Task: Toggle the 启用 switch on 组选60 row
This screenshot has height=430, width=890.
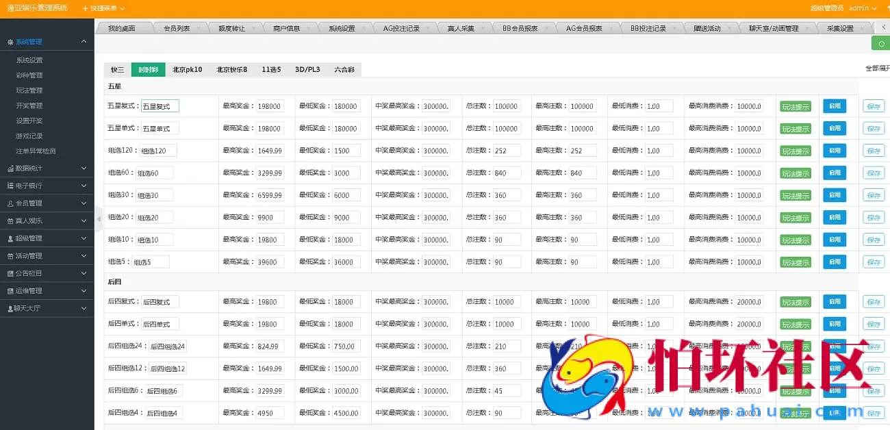Action: coord(834,173)
